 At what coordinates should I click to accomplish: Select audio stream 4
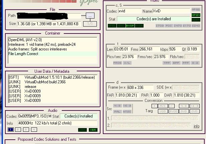[34, 130]
